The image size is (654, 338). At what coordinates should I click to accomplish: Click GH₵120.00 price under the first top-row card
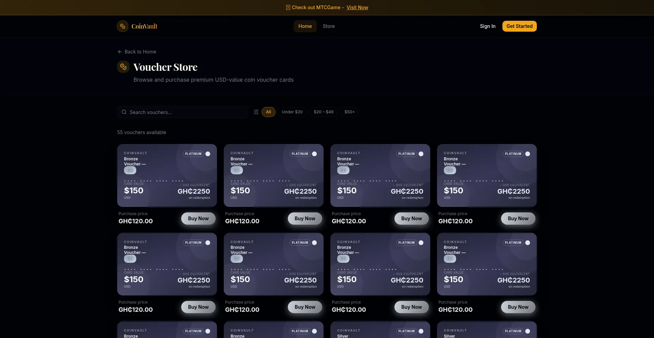[136, 221]
